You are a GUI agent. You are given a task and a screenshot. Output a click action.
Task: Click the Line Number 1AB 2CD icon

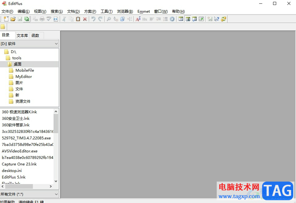point(165,19)
